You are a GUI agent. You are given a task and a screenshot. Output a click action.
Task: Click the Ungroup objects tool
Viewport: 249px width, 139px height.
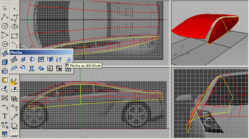(14, 99)
